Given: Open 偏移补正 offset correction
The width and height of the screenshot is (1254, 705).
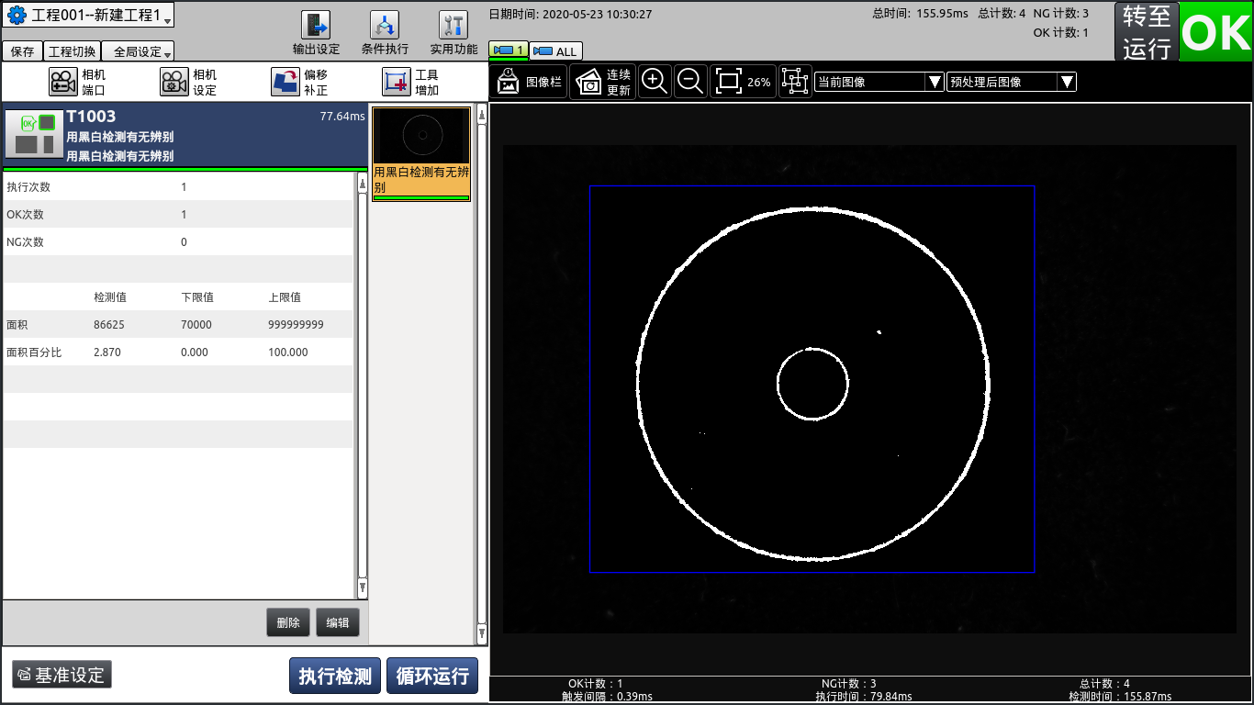Looking at the screenshot, I should [x=300, y=82].
